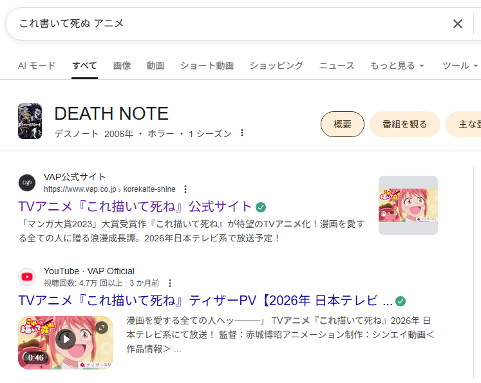
Task: Click the VAP result anime thumbnail
Action: [408, 205]
